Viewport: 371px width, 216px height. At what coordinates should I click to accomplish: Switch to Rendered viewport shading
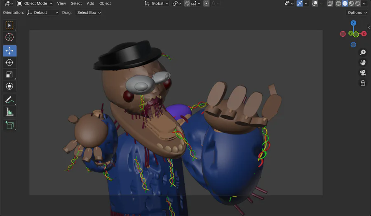[358, 3]
